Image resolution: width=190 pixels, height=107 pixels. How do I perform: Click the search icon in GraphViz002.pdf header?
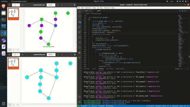coord(58,55)
